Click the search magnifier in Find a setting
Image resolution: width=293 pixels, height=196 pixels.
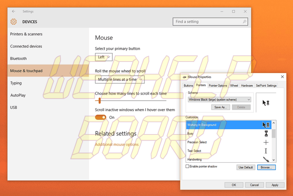244,22
